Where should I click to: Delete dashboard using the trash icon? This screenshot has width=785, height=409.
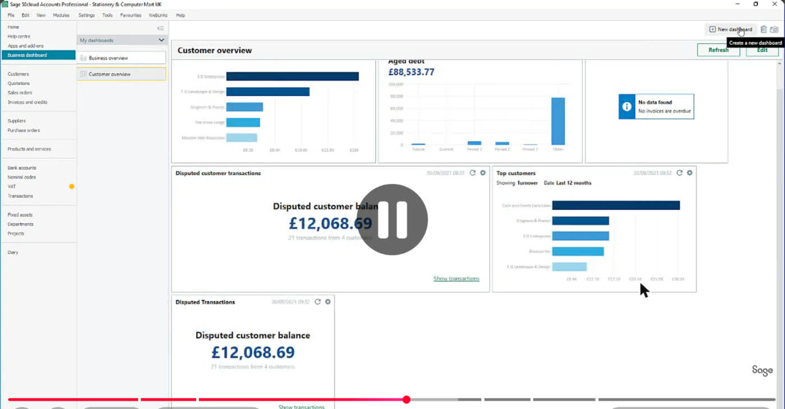763,29
